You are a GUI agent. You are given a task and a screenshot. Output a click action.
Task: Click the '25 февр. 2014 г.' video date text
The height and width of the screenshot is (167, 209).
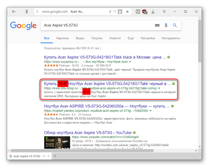[83, 141]
